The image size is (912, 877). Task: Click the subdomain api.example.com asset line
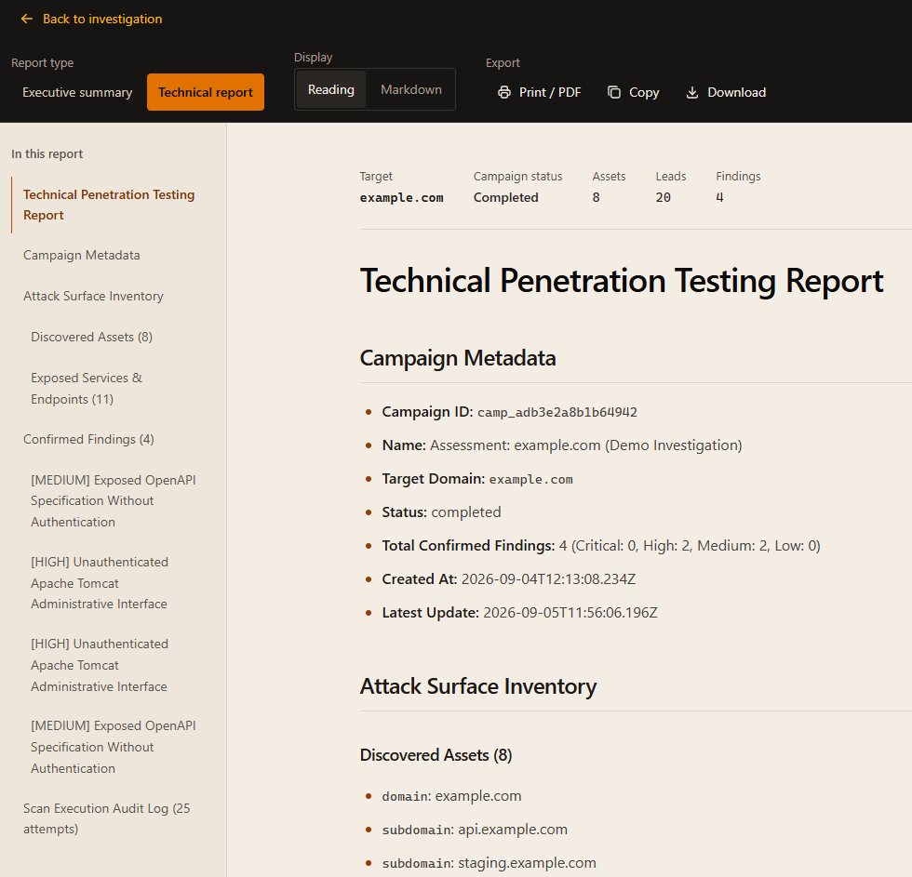[475, 830]
